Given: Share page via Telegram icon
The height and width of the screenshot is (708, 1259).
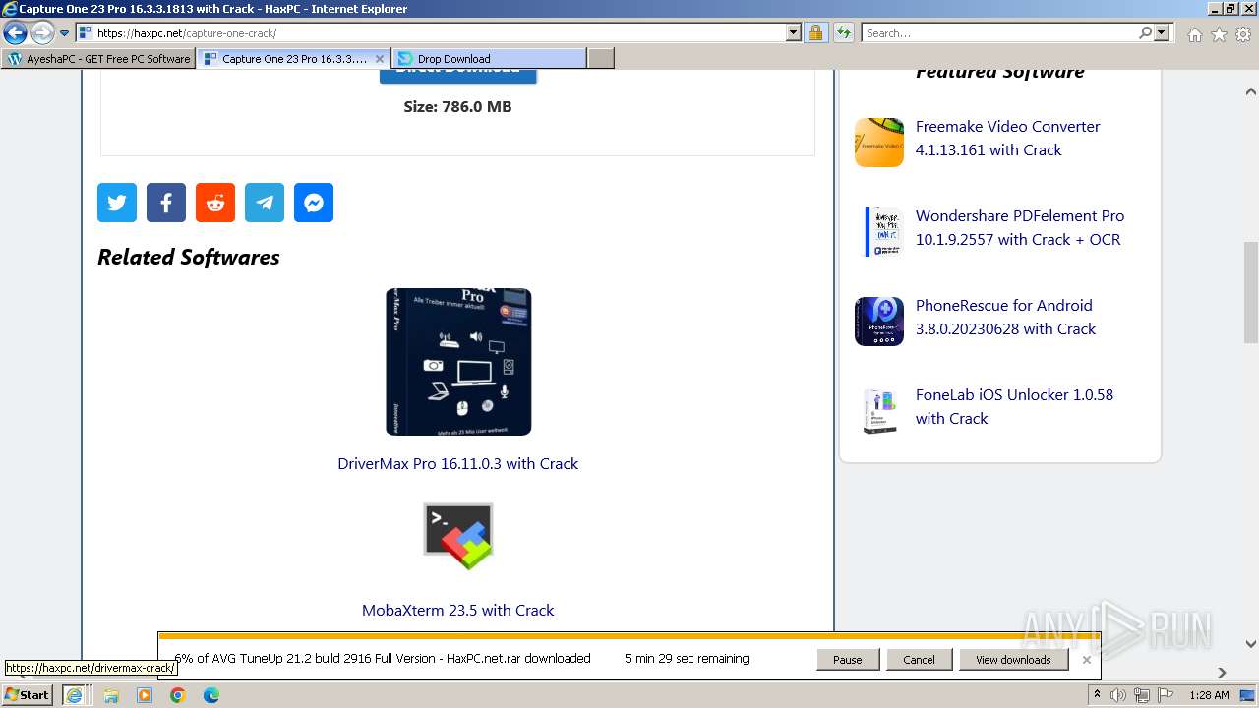Looking at the screenshot, I should point(265,203).
